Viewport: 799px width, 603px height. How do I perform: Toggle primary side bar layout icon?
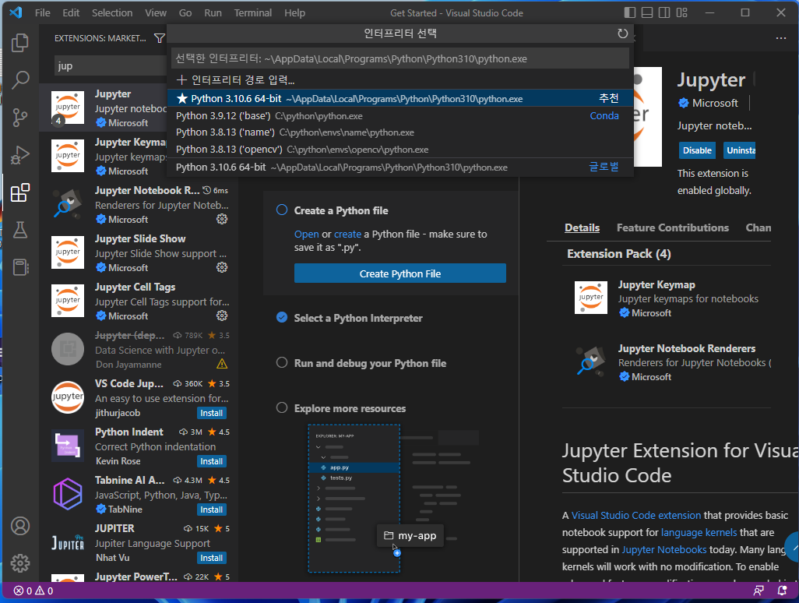(630, 12)
